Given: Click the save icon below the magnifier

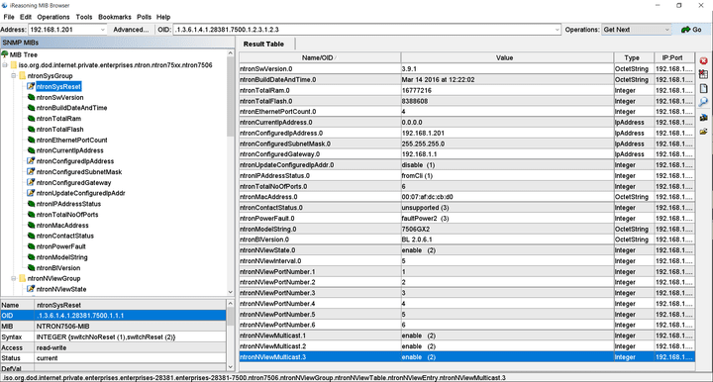Looking at the screenshot, I should pos(703,117).
